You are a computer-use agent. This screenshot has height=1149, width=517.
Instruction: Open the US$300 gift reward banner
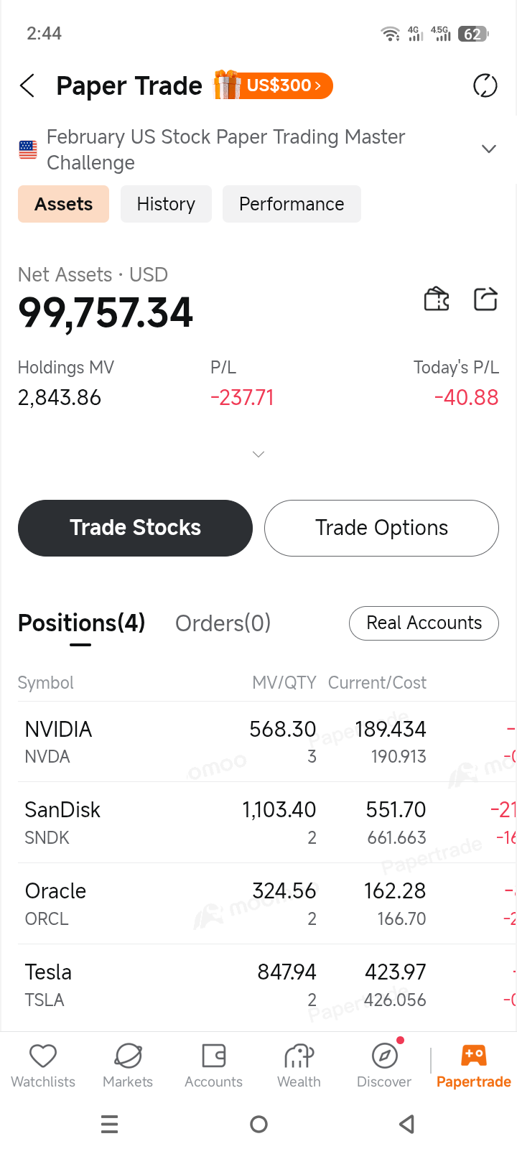point(274,85)
